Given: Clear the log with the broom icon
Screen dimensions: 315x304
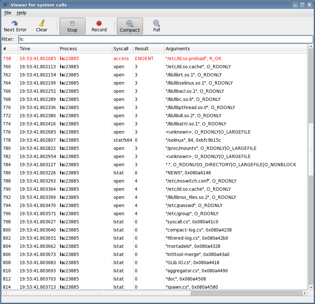Looking at the screenshot, I should click(41, 24).
